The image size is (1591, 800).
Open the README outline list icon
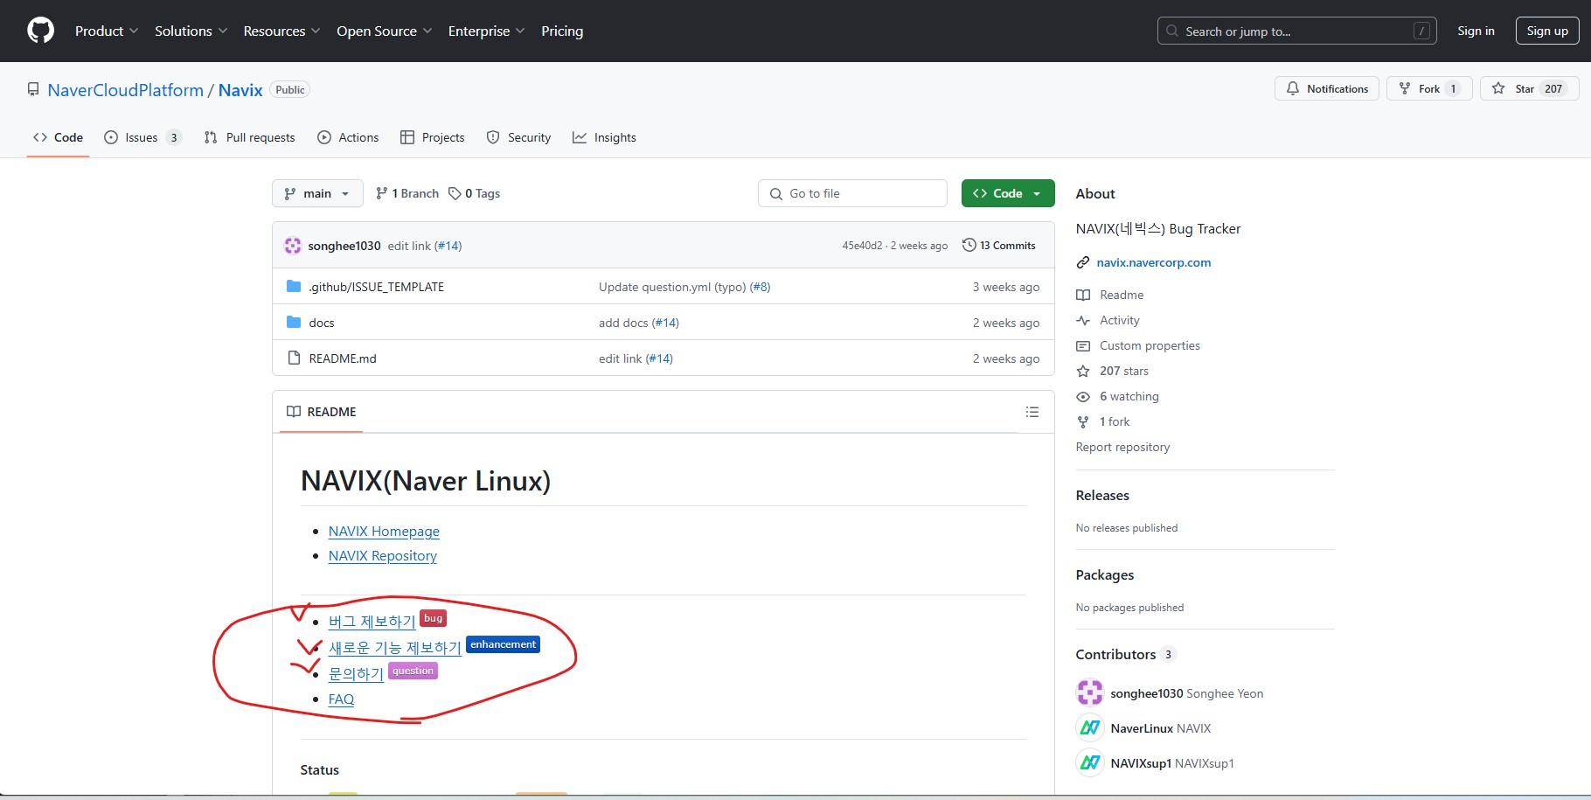coord(1032,412)
